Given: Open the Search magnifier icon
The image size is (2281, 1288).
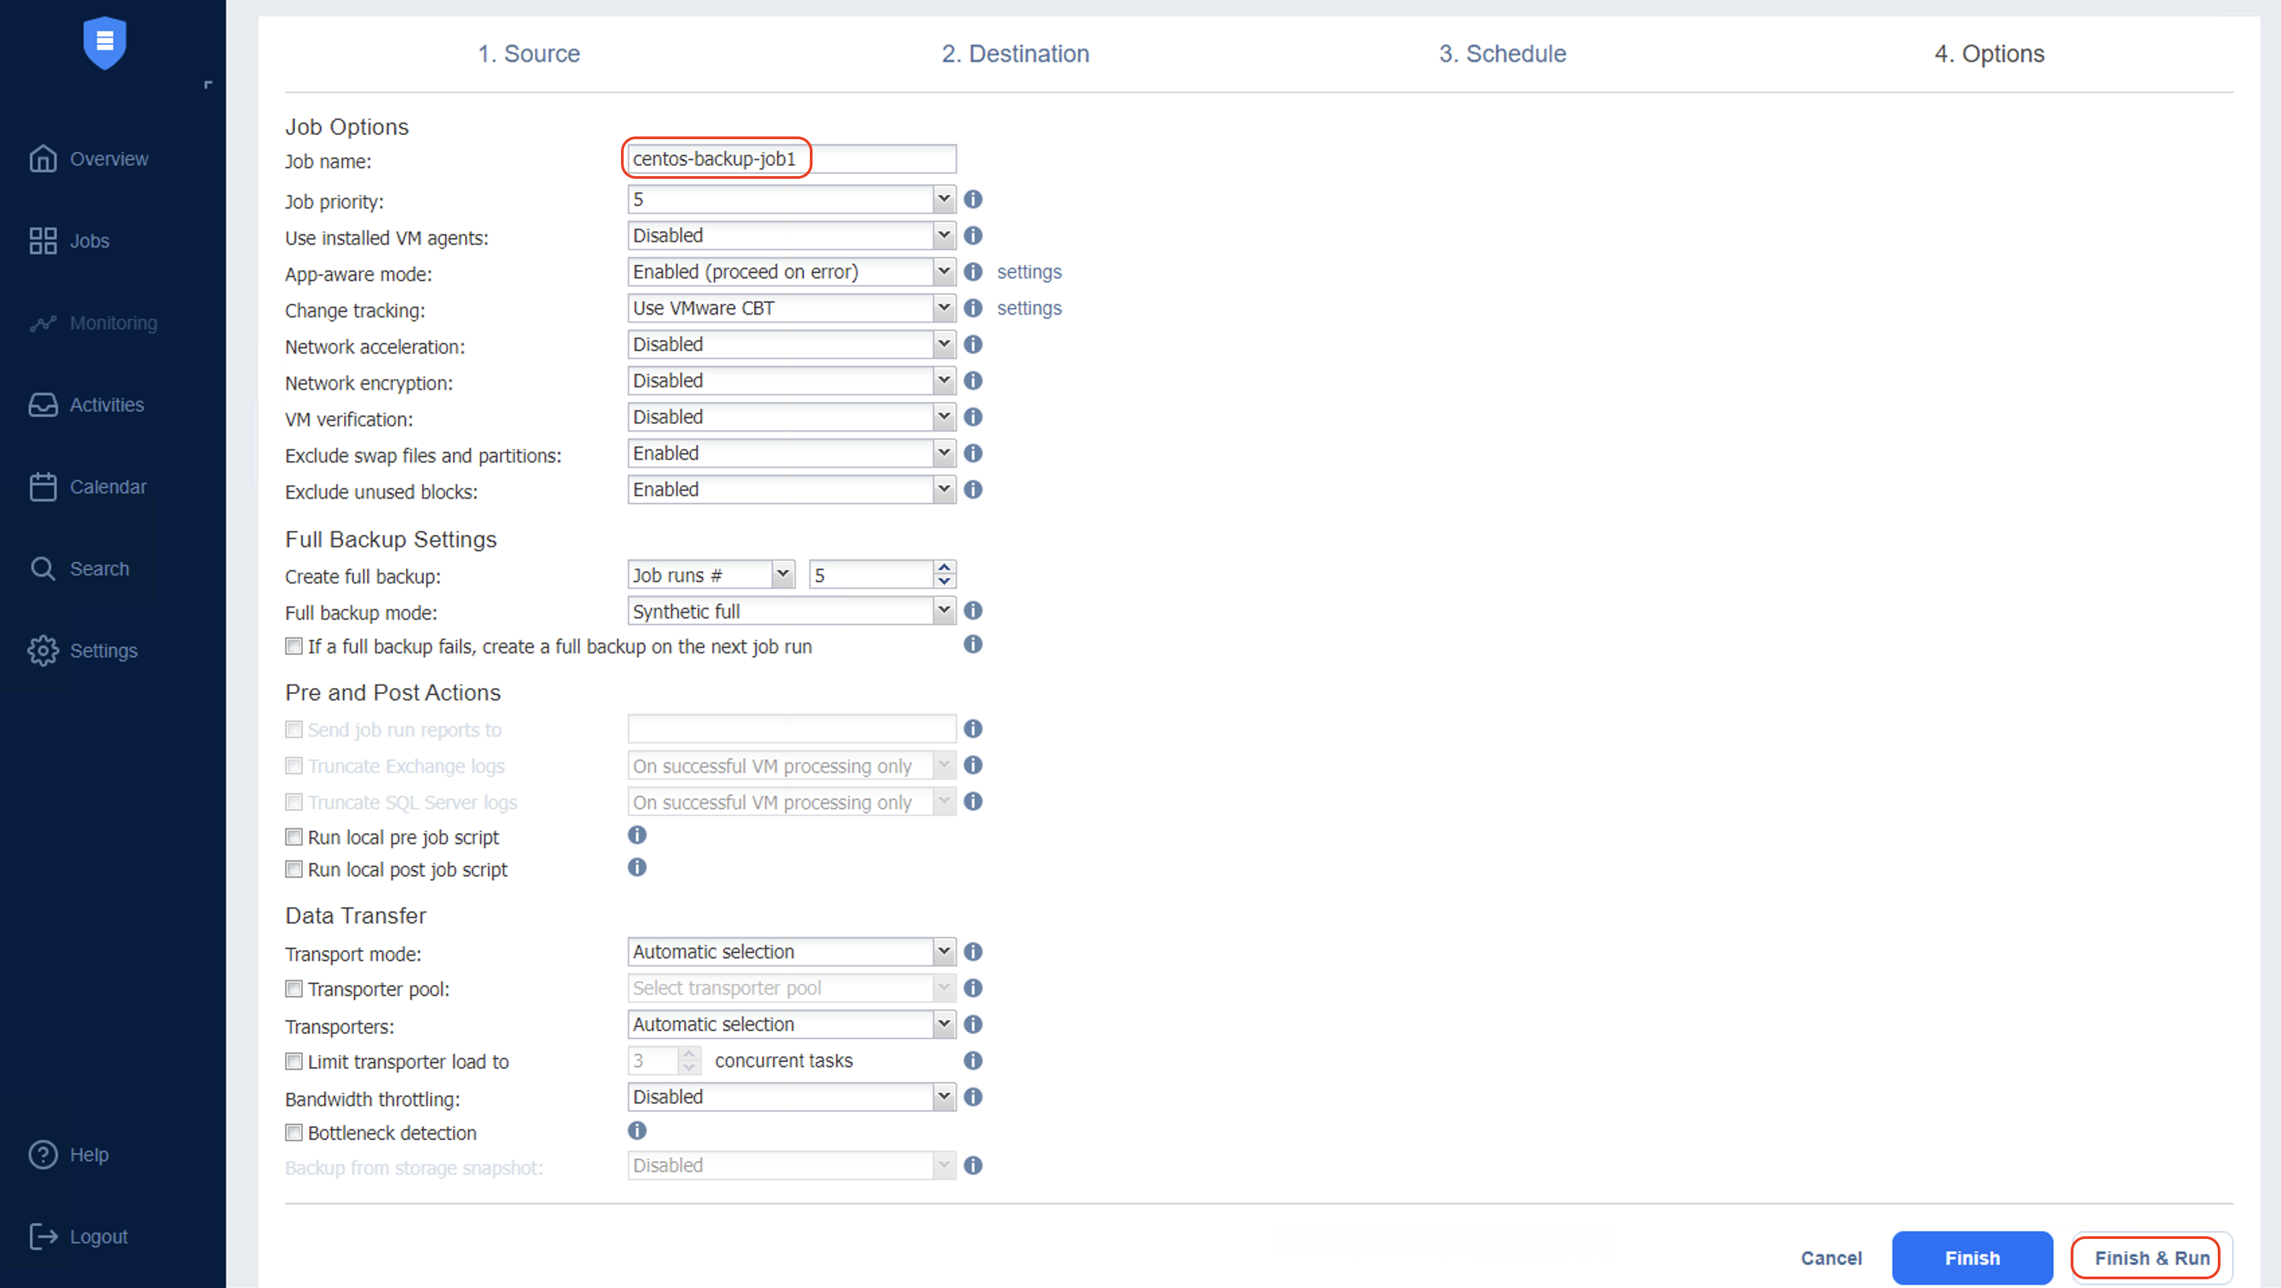Looking at the screenshot, I should tap(42, 568).
